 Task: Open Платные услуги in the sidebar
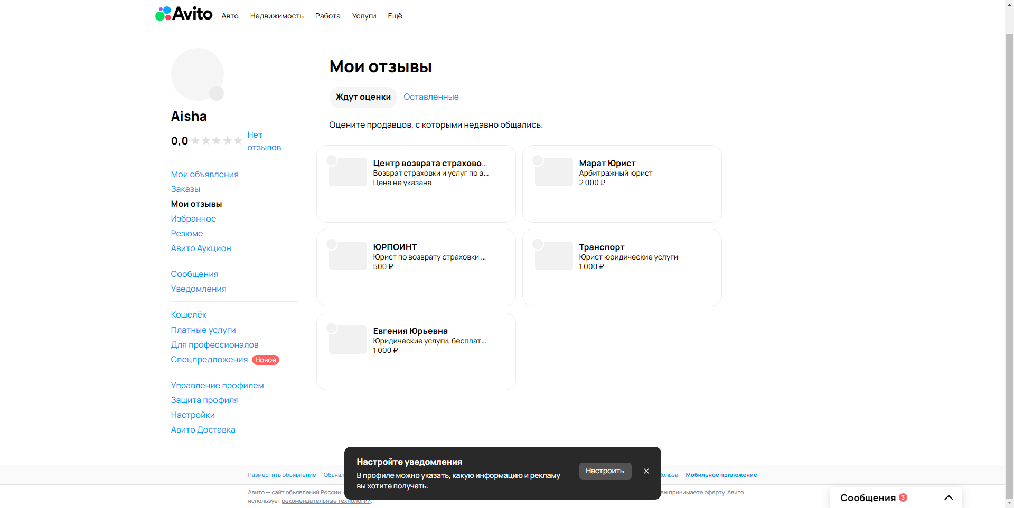pyautogui.click(x=203, y=330)
